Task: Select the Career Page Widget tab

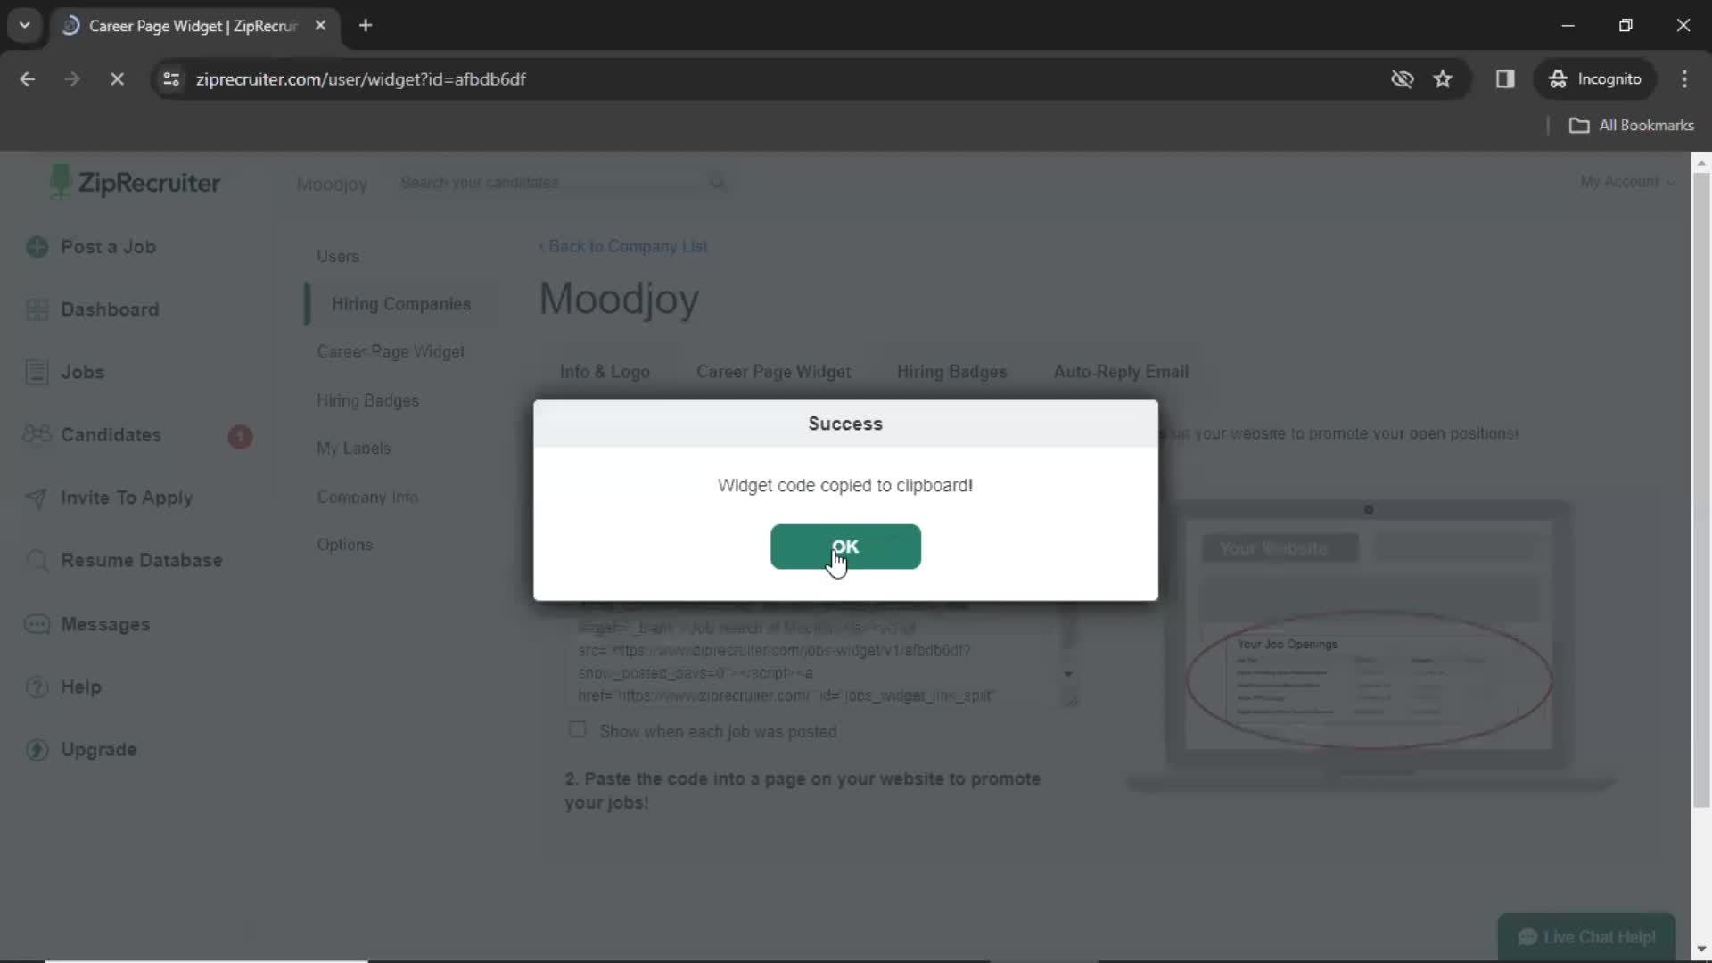Action: click(x=774, y=372)
